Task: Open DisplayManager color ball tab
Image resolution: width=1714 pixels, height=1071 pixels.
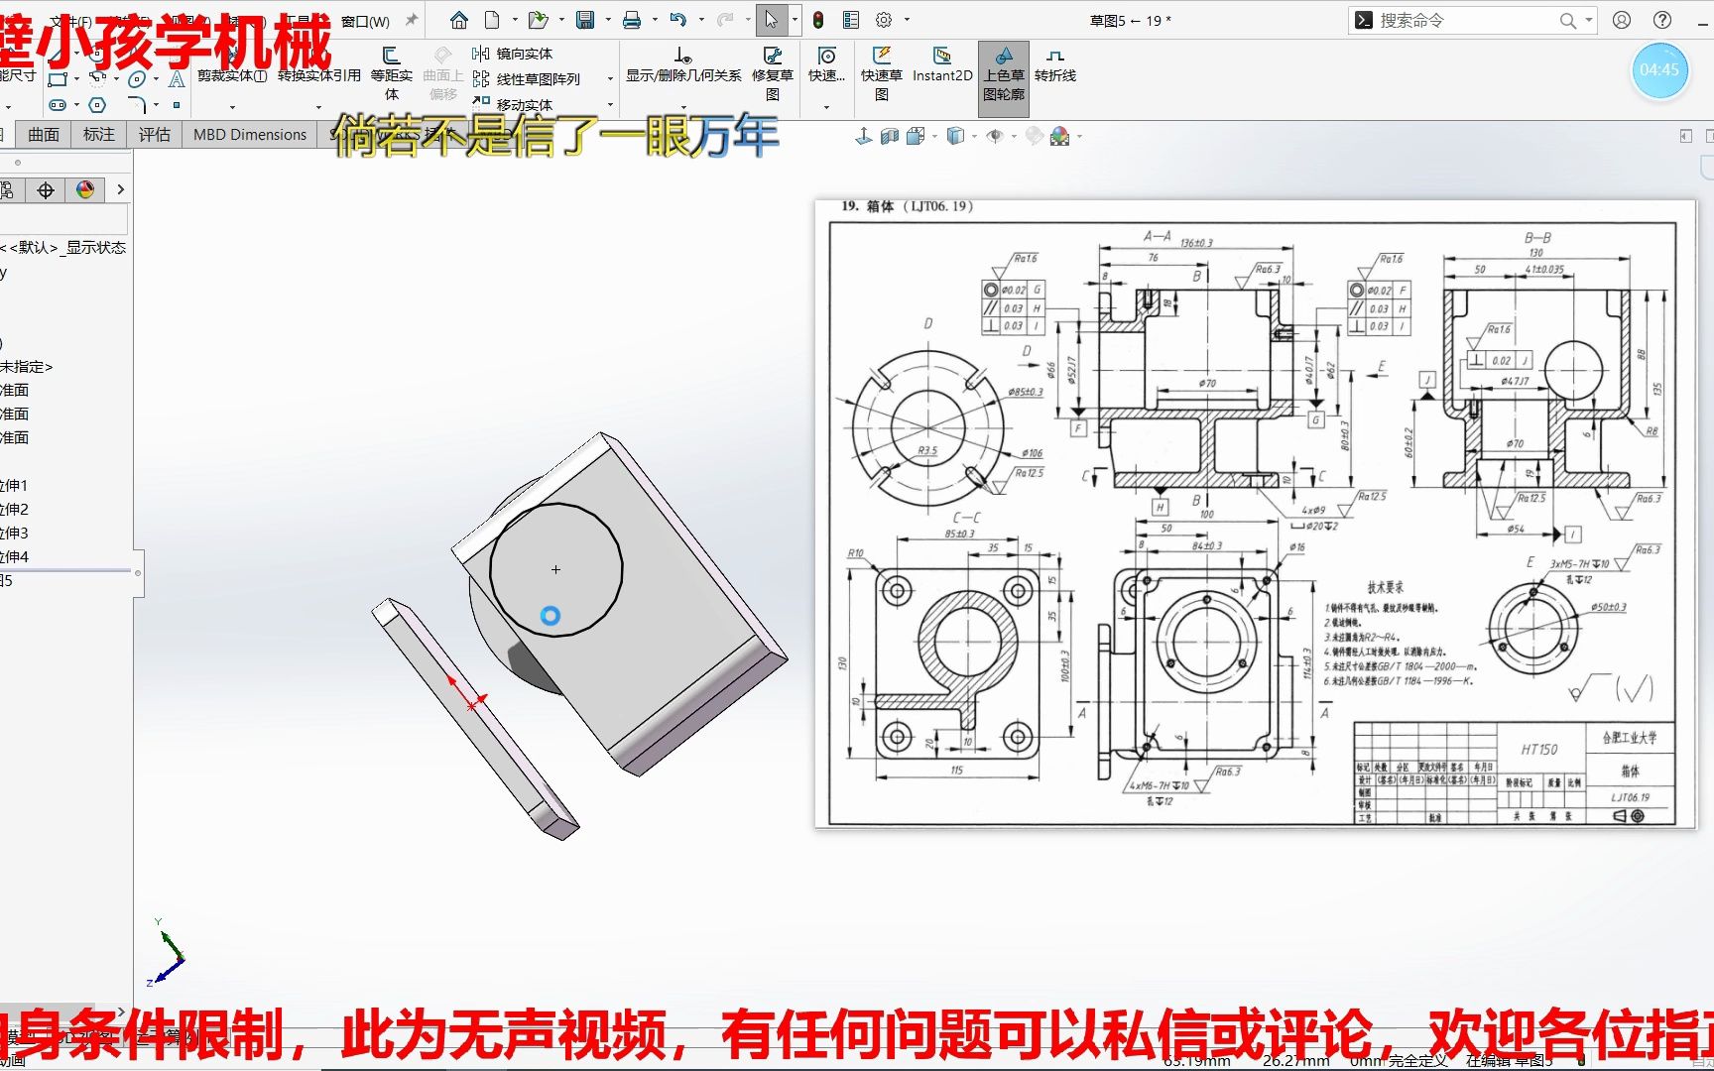Action: (x=85, y=190)
